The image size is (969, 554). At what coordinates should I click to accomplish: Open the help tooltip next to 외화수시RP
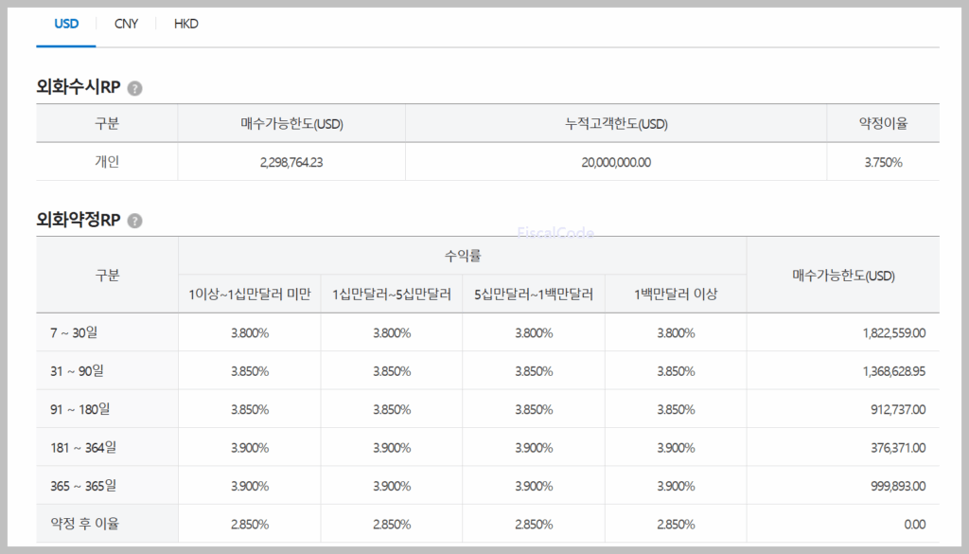tap(135, 87)
